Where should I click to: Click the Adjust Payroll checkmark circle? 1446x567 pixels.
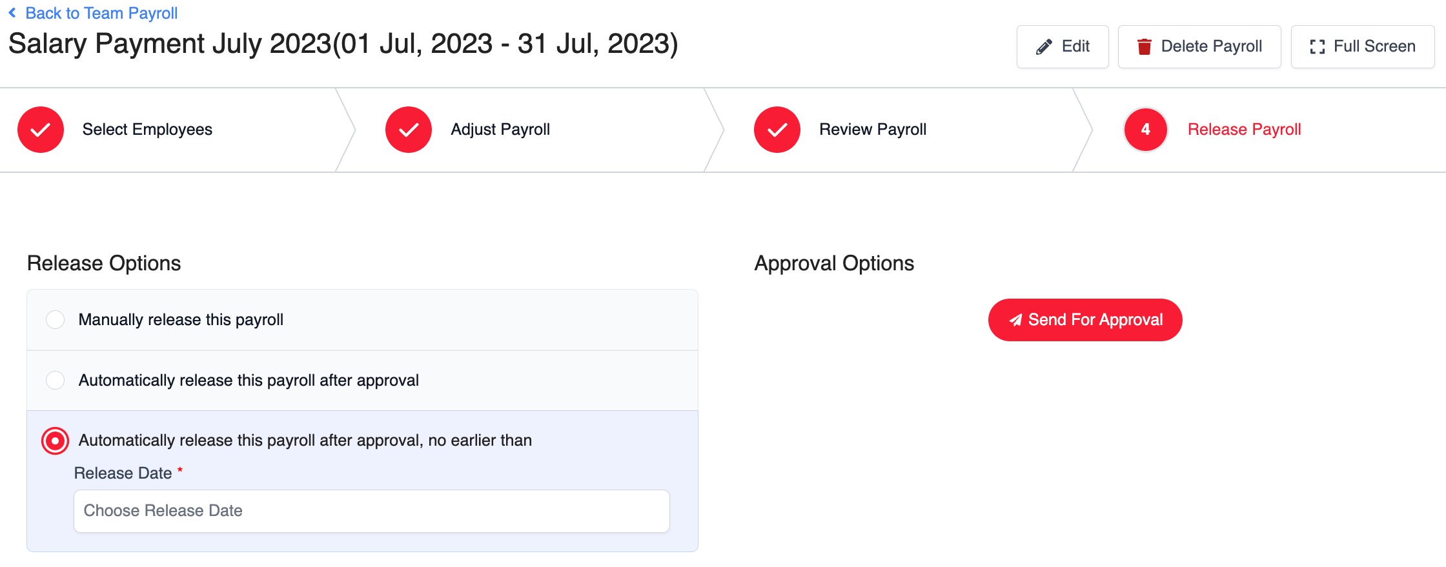pyautogui.click(x=409, y=130)
